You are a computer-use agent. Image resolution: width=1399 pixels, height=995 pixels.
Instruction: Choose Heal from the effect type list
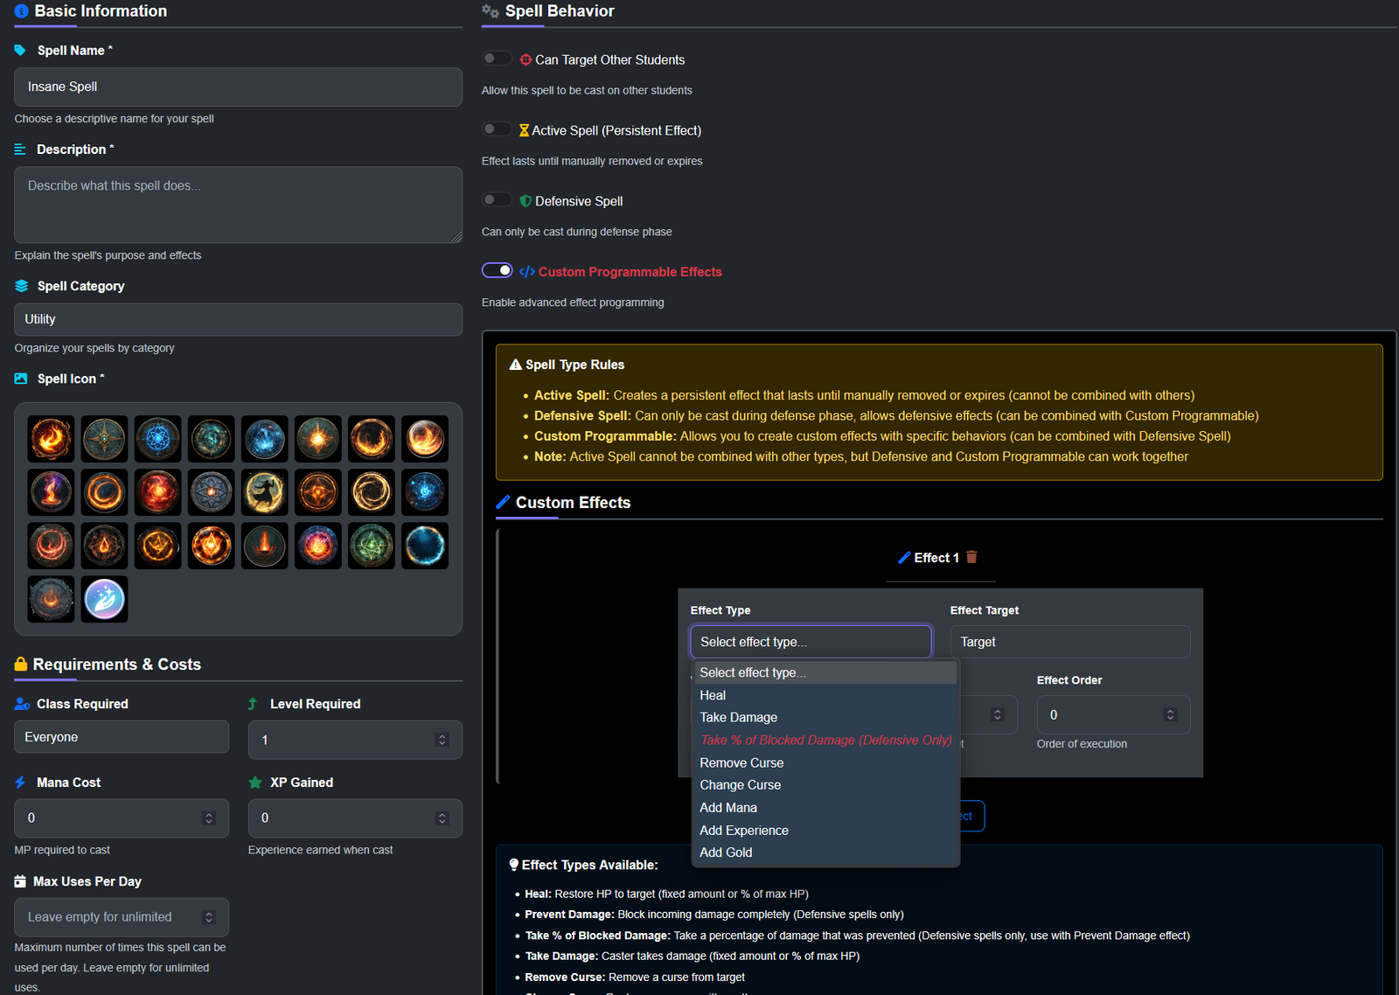713,696
